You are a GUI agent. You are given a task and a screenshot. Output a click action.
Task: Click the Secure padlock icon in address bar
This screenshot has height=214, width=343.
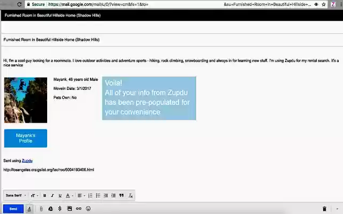[x=28, y=4]
